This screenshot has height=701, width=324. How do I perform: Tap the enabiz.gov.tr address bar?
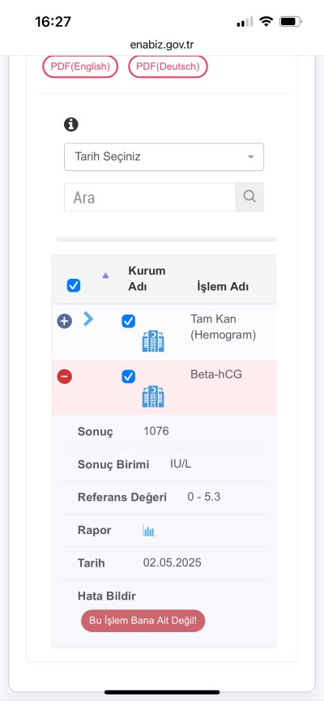click(x=162, y=45)
